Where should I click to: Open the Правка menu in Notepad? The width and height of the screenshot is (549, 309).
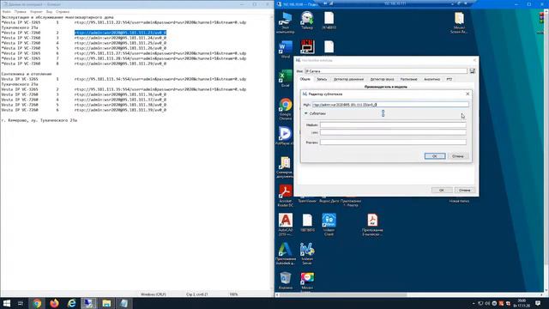pos(20,11)
